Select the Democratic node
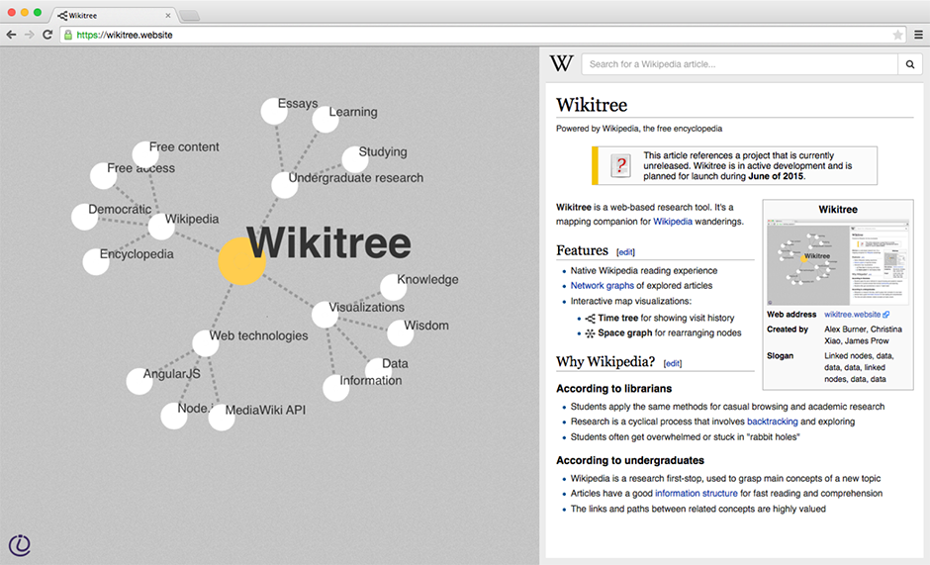The width and height of the screenshot is (930, 565). (85, 217)
